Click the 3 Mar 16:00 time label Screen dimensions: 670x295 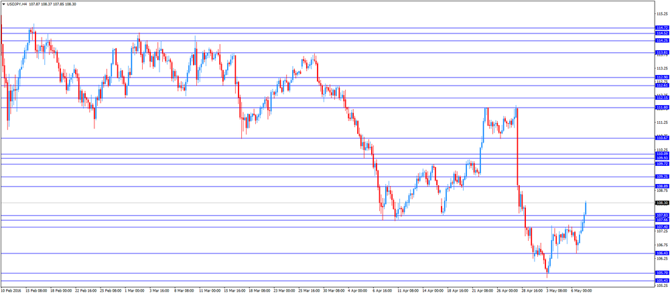[160, 291]
